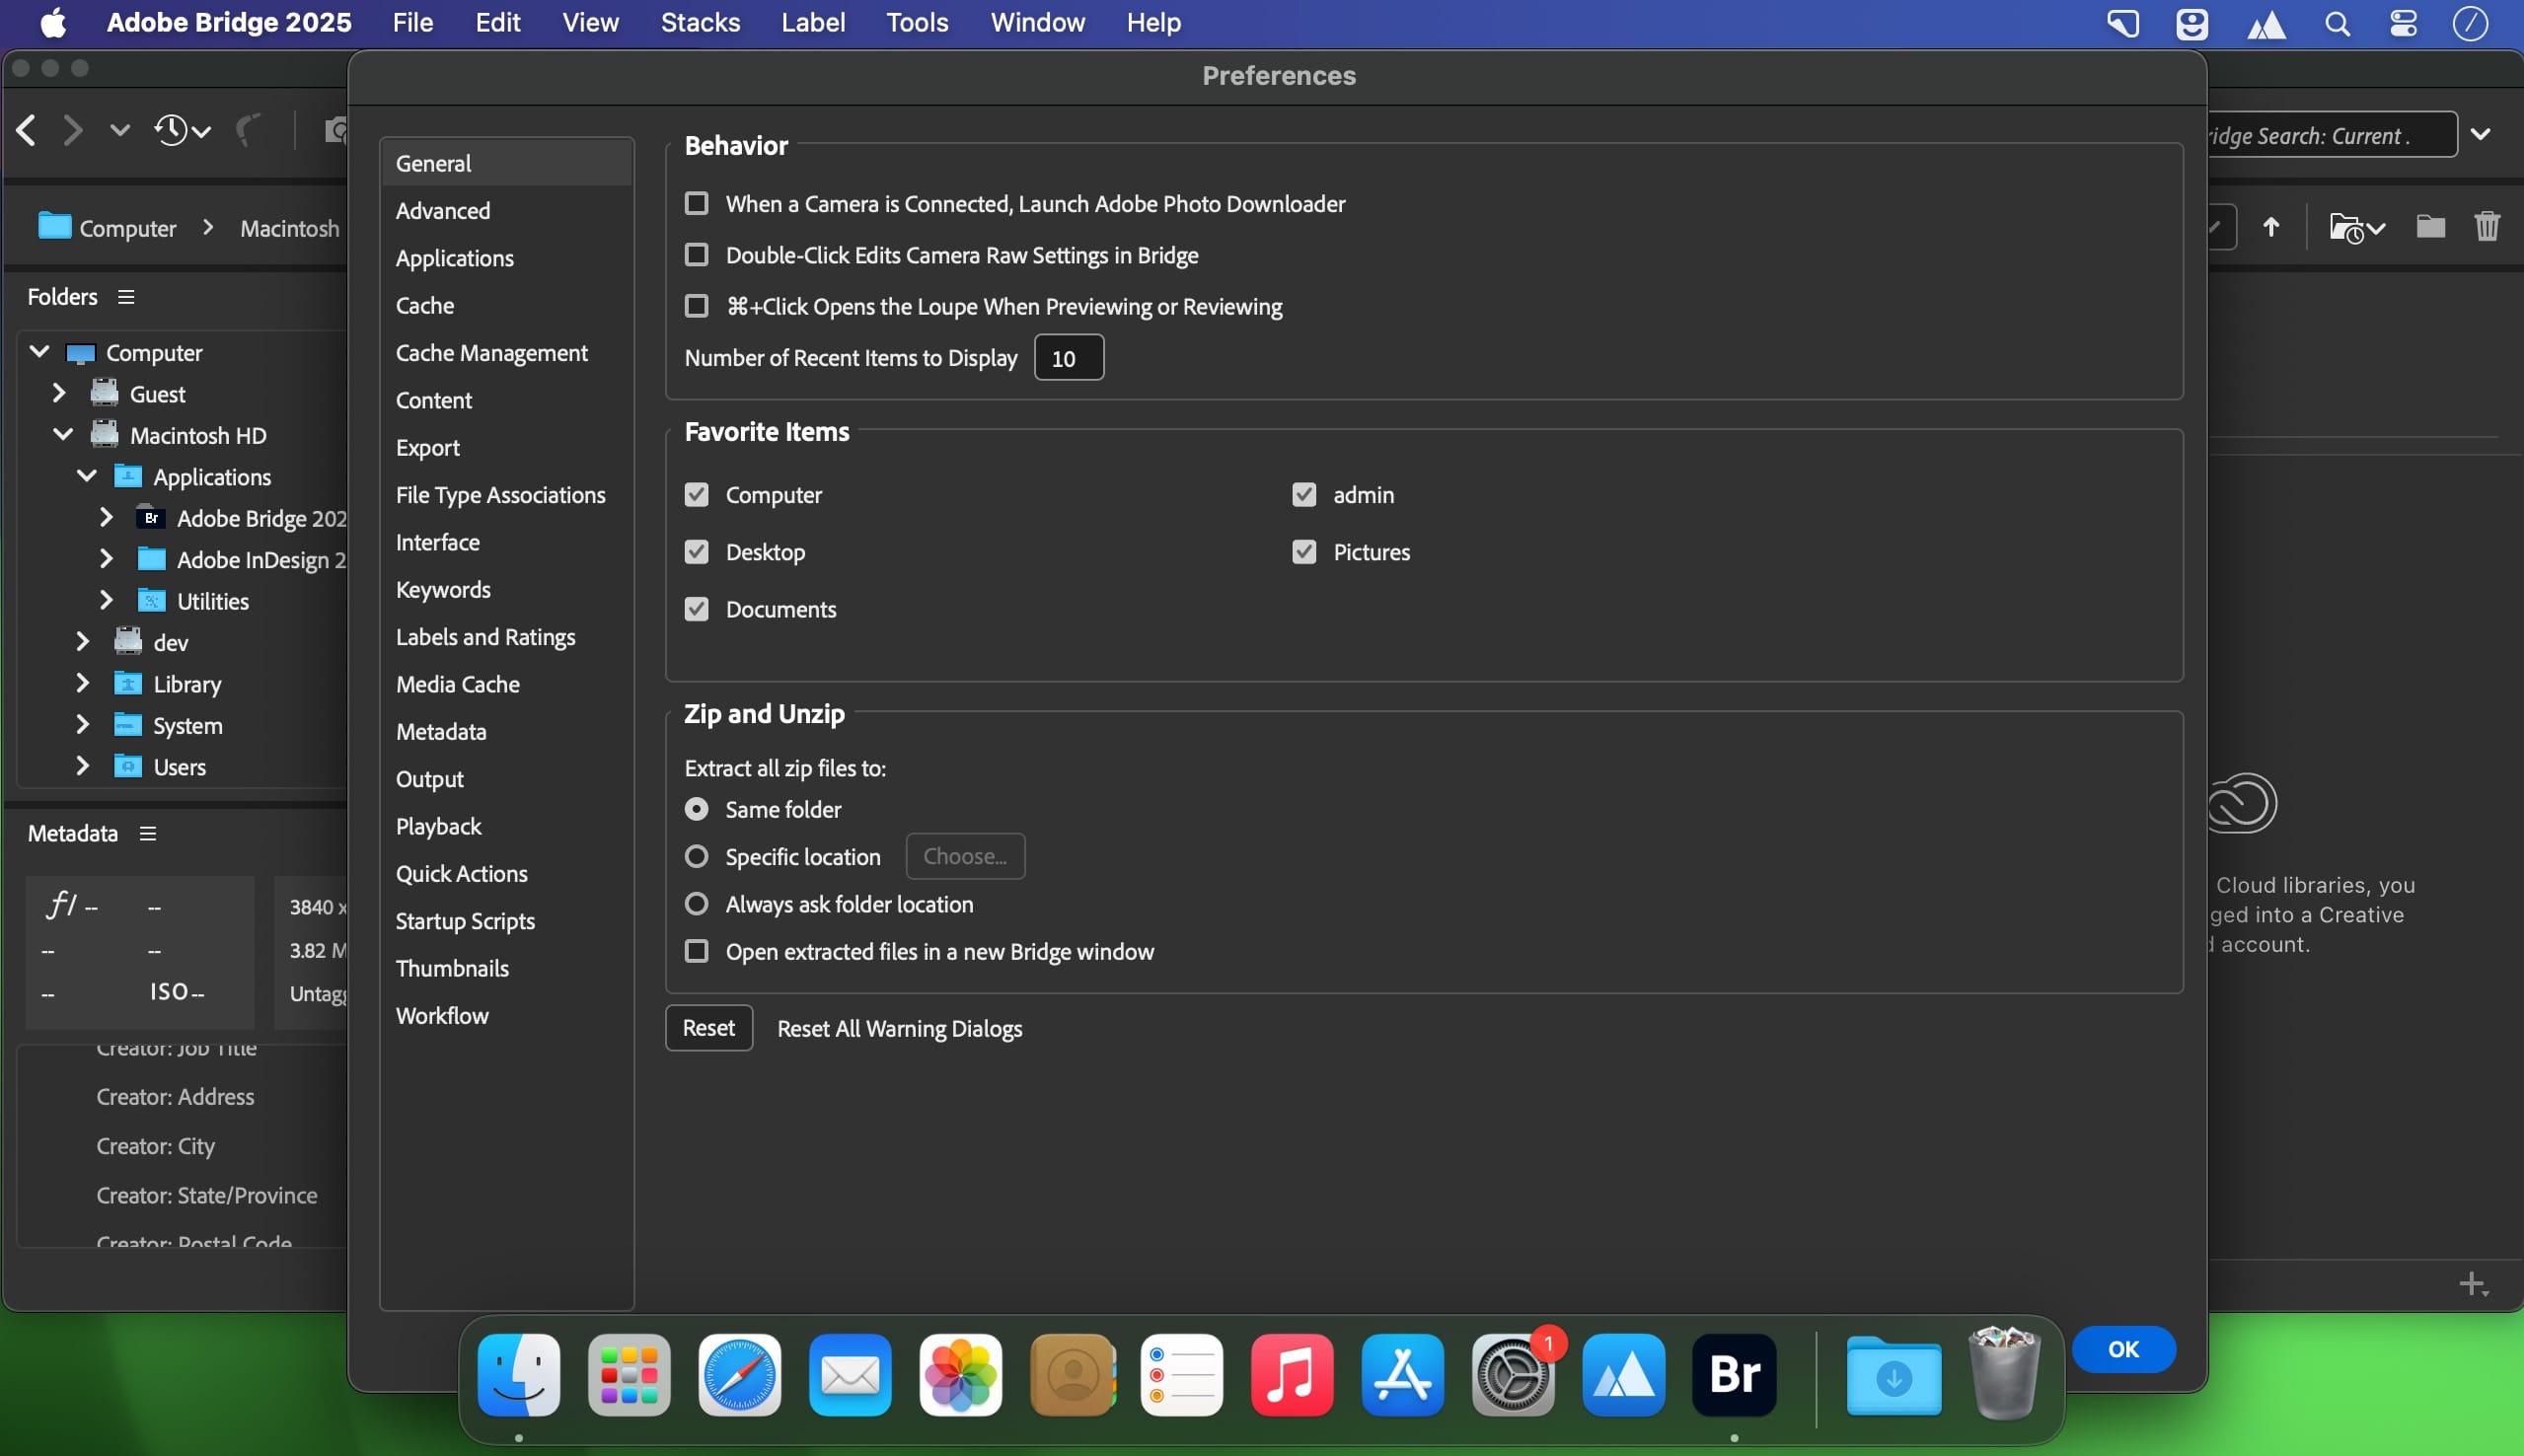Click Adobe Bridge icon in the Dock
This screenshot has height=1456, width=2524.
pos(1734,1375)
